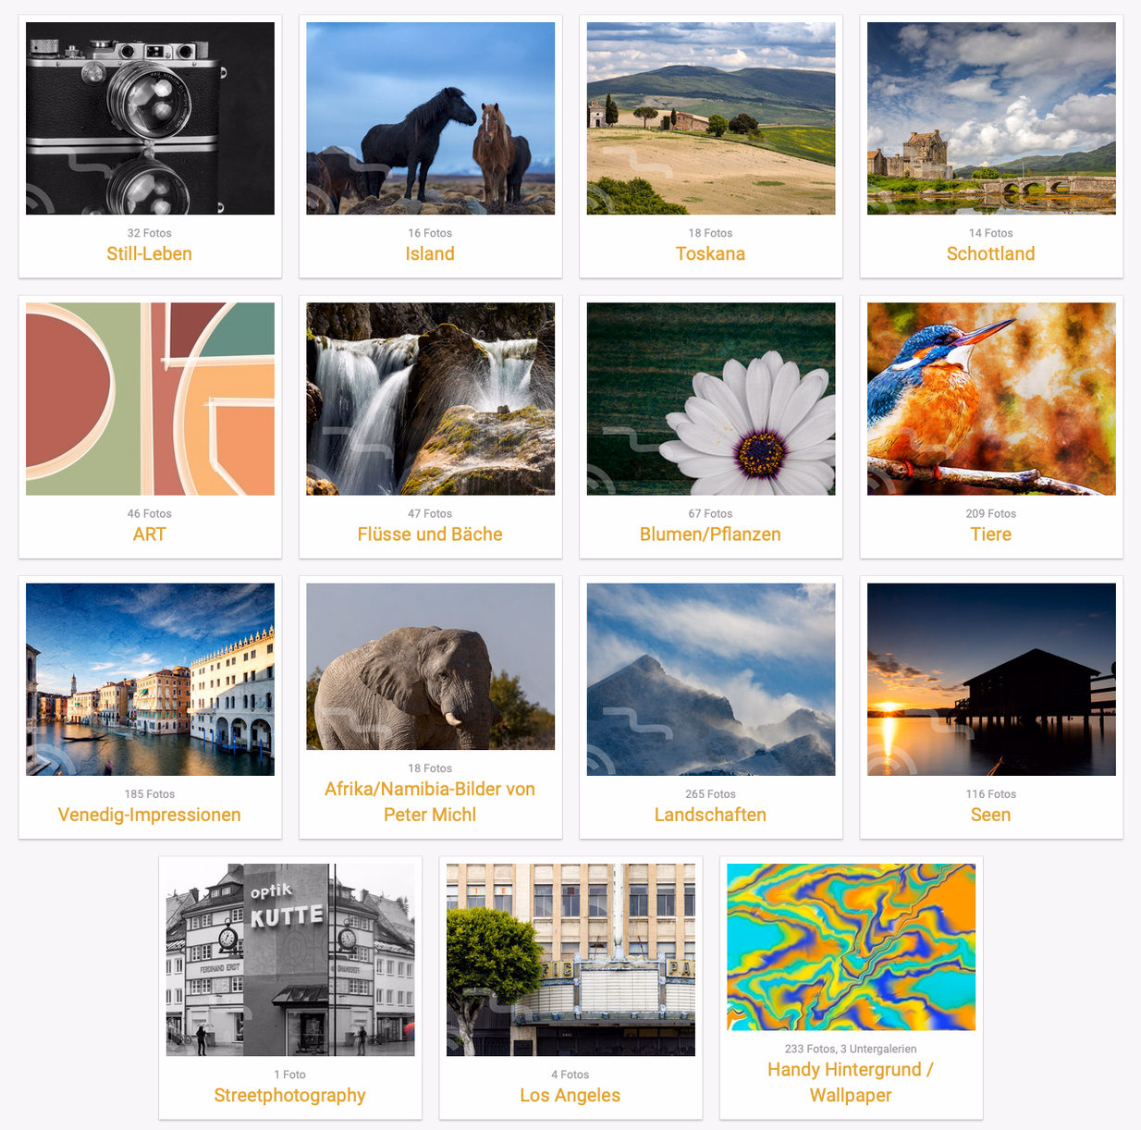Open Afrika/Namibia-Bilder von Peter Michl link
The width and height of the screenshot is (1141, 1130).
point(430,802)
